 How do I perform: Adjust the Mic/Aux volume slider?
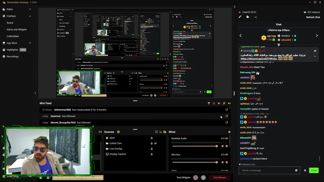pos(194,162)
